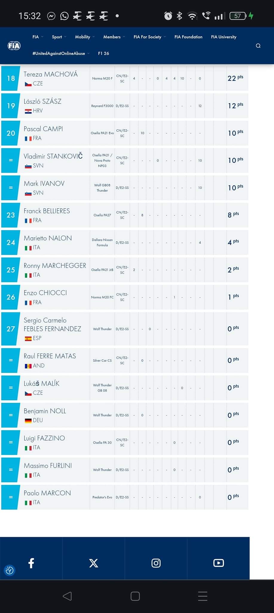This screenshot has height=613, width=274.
Task: Open the search magnifier icon
Action: tap(258, 46)
